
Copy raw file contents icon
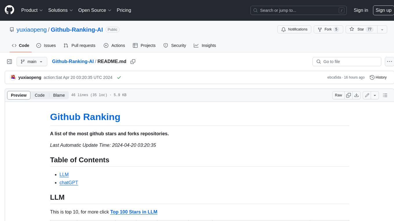coord(349,95)
